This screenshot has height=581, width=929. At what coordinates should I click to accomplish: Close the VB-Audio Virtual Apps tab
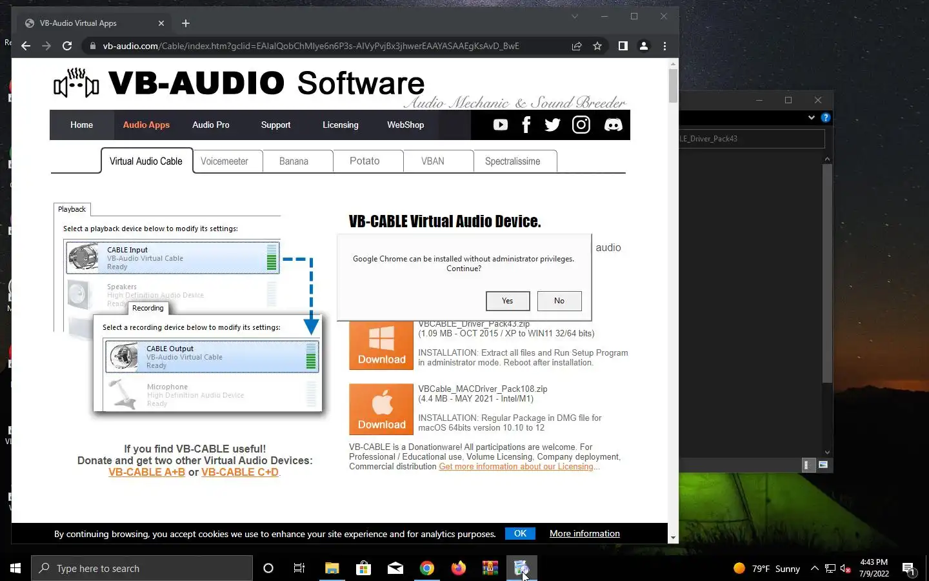point(161,23)
